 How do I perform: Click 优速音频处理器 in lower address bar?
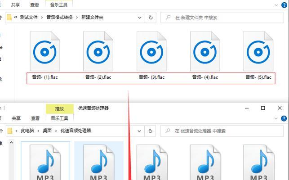click(x=76, y=130)
